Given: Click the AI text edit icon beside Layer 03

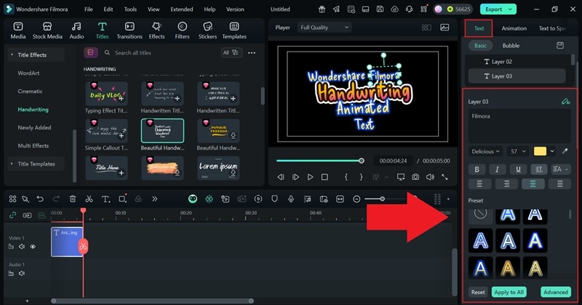Looking at the screenshot, I should tap(566, 101).
